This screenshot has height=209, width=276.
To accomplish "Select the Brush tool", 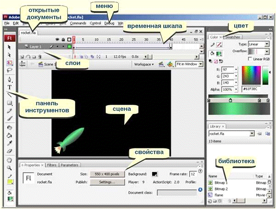I will [x=10, y=119].
